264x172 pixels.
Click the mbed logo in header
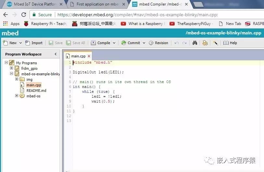tap(10, 33)
